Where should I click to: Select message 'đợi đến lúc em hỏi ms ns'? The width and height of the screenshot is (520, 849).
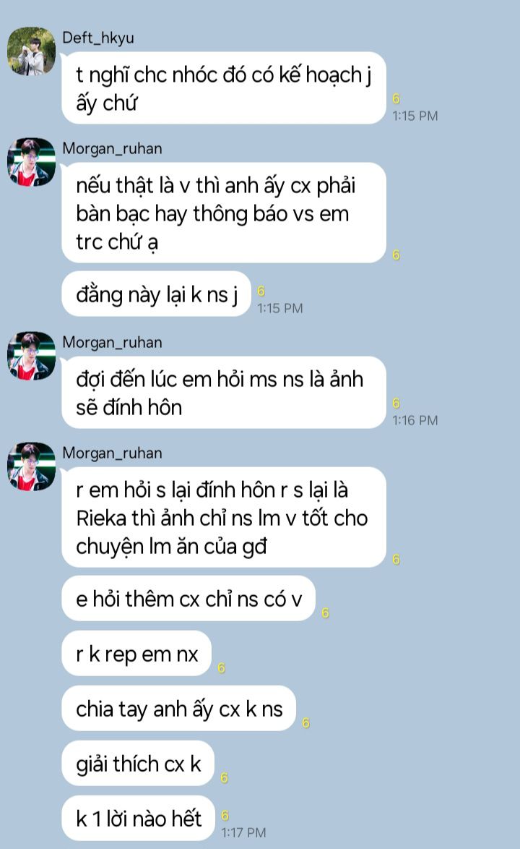[224, 393]
